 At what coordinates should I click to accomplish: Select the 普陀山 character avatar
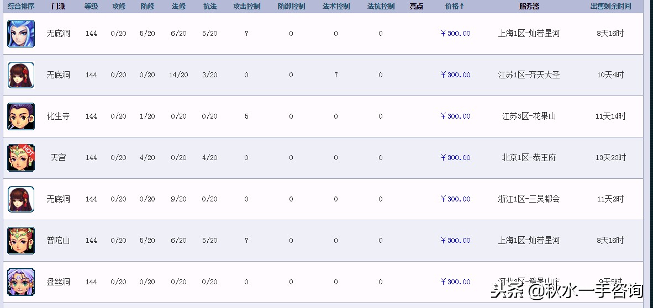coord(21,241)
